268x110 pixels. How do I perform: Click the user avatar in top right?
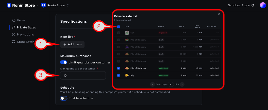(263, 6)
